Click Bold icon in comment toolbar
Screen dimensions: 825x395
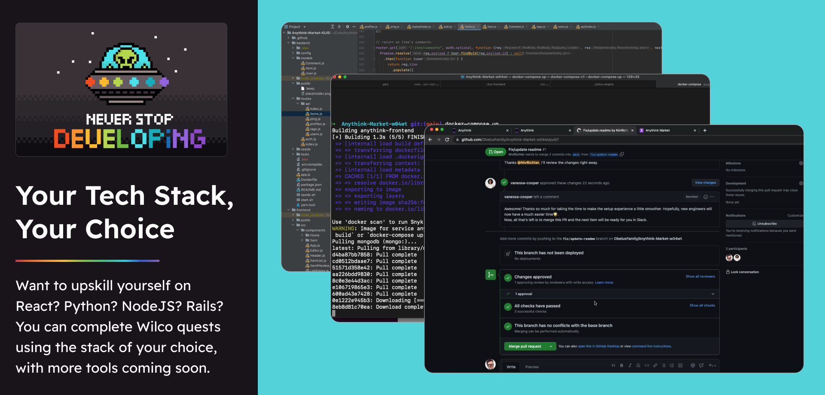[621, 365]
